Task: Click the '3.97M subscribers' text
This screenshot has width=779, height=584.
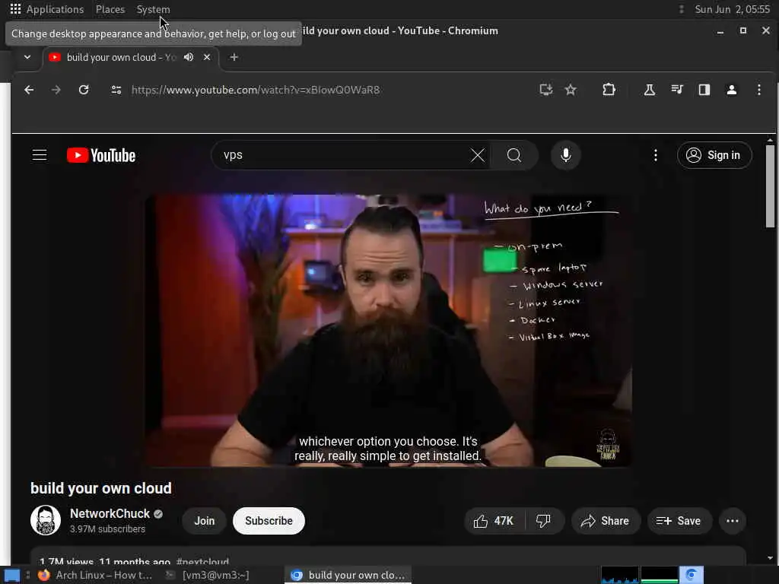Action: 107,529
